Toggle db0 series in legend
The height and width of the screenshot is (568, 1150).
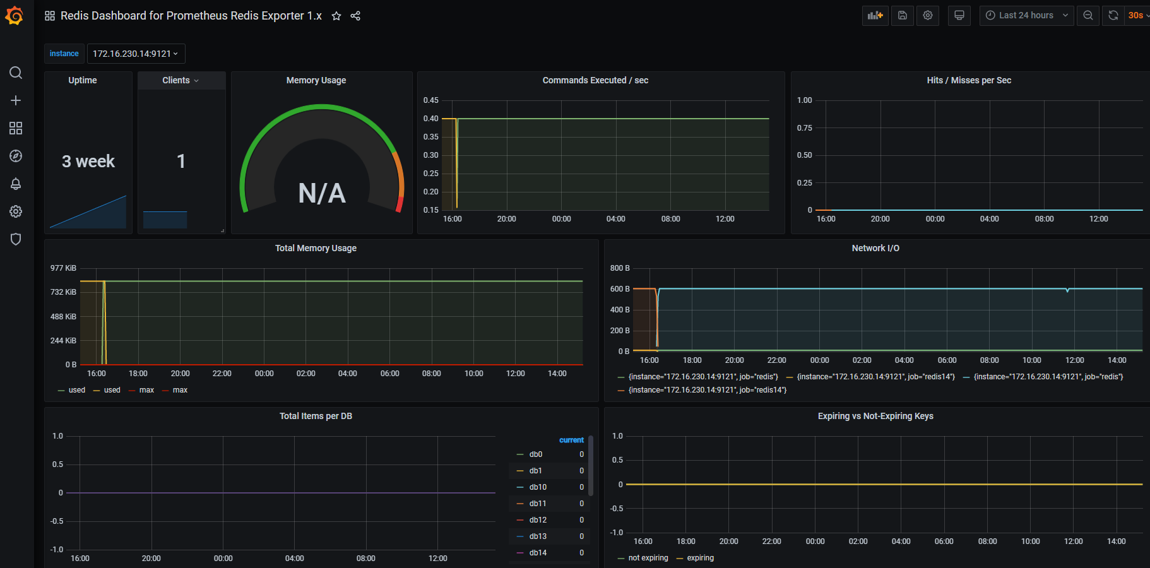pos(536,454)
